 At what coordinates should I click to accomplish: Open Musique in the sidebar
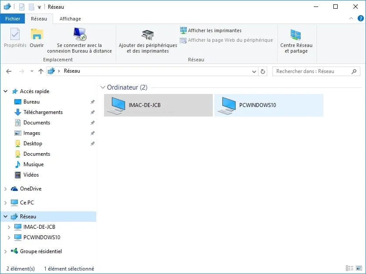coord(34,164)
